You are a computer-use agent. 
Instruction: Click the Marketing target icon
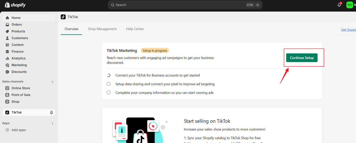(x=8, y=65)
